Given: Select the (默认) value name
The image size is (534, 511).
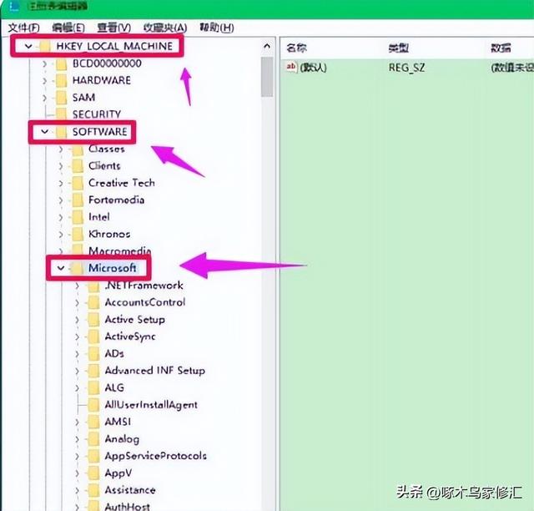Looking at the screenshot, I should [313, 68].
